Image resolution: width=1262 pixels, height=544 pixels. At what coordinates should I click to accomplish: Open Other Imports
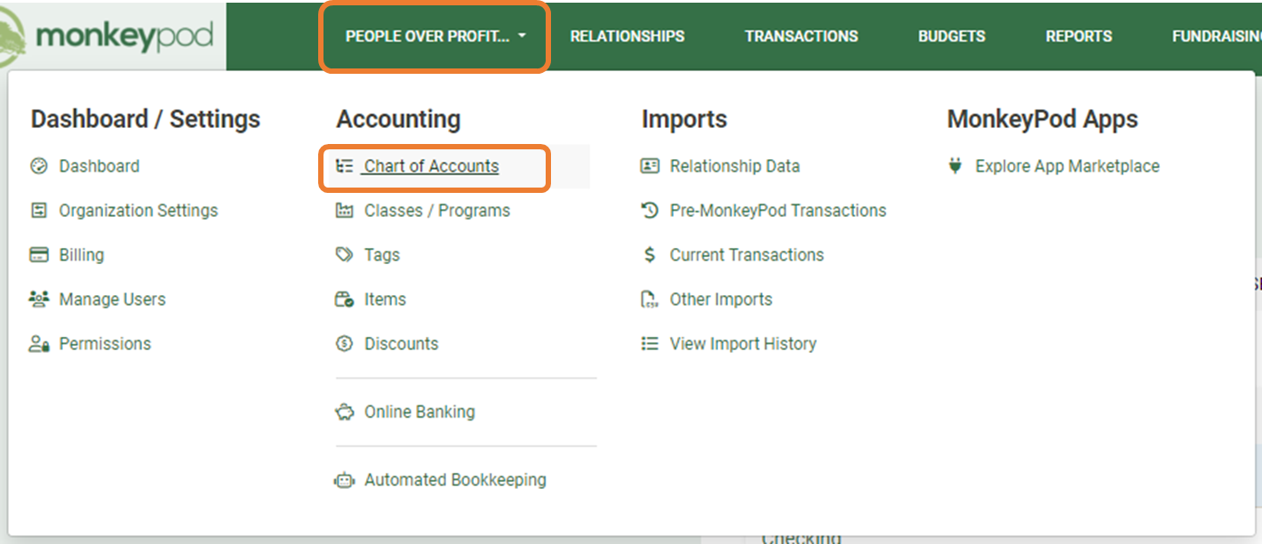click(x=721, y=300)
